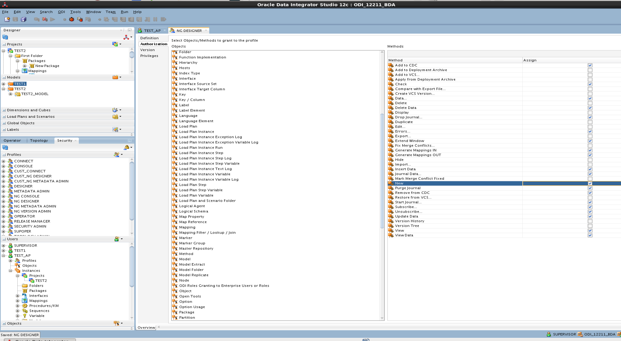Refresh the Designer navigator
621x341 pixels.
pyautogui.click(x=5, y=37)
